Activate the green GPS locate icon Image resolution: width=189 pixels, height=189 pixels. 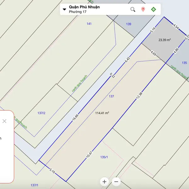point(153,9)
